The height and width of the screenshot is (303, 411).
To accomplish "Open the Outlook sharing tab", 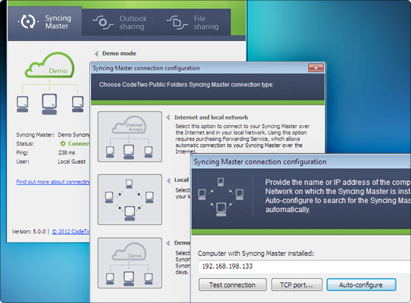I will click(120, 22).
